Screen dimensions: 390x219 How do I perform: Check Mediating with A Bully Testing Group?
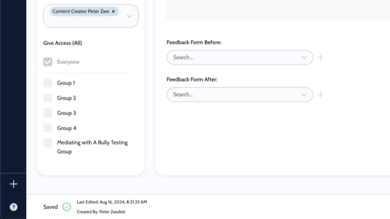pos(48,143)
